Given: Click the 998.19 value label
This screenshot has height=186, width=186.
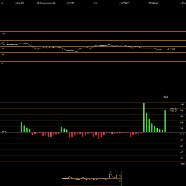Looking at the screenshot, I should [x=174, y=109].
